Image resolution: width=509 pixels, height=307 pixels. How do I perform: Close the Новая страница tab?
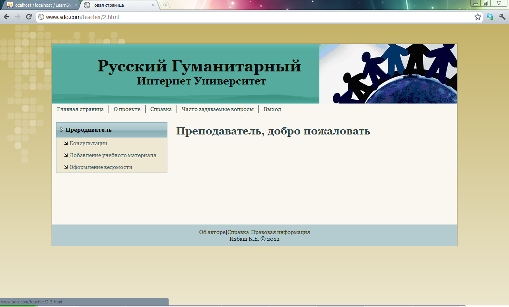coord(153,5)
